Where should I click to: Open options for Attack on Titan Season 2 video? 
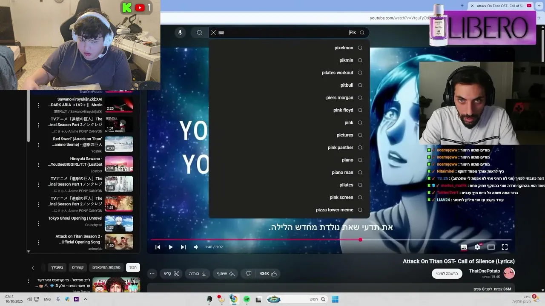click(x=38, y=242)
